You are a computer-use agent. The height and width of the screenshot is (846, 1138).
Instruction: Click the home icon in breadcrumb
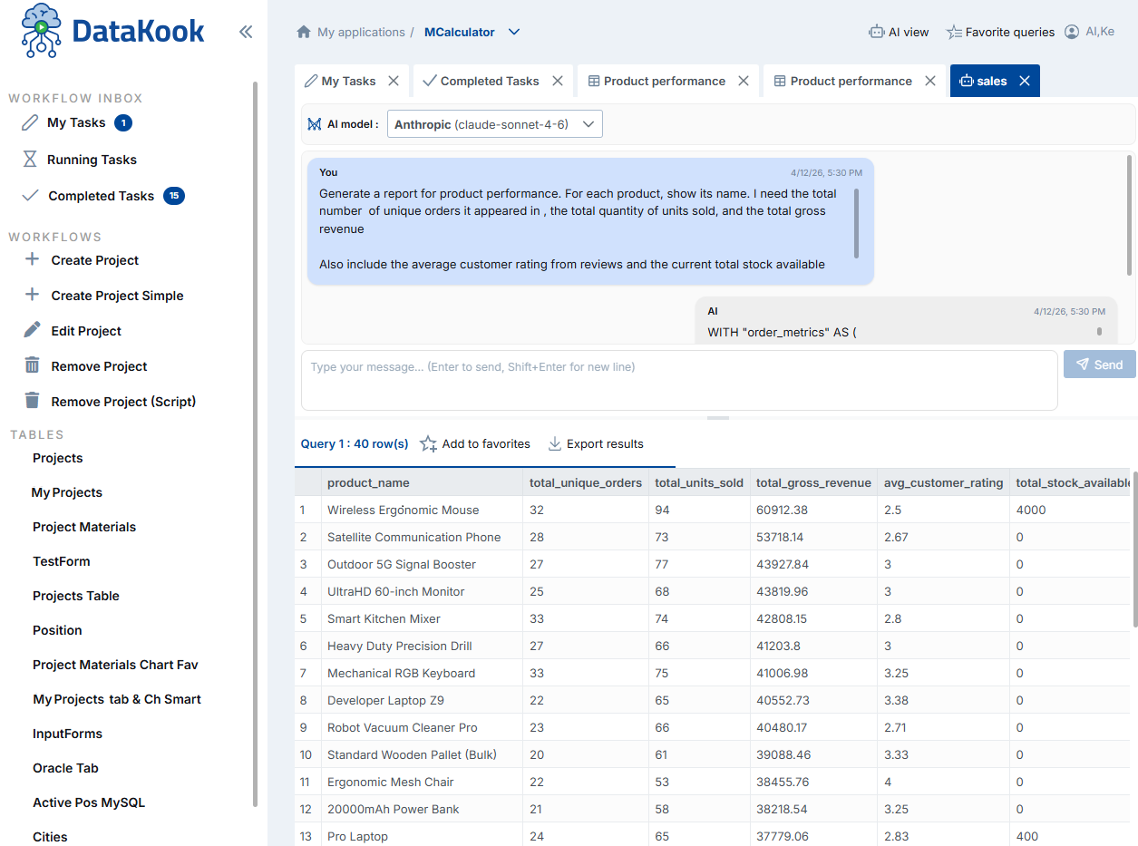tap(304, 33)
